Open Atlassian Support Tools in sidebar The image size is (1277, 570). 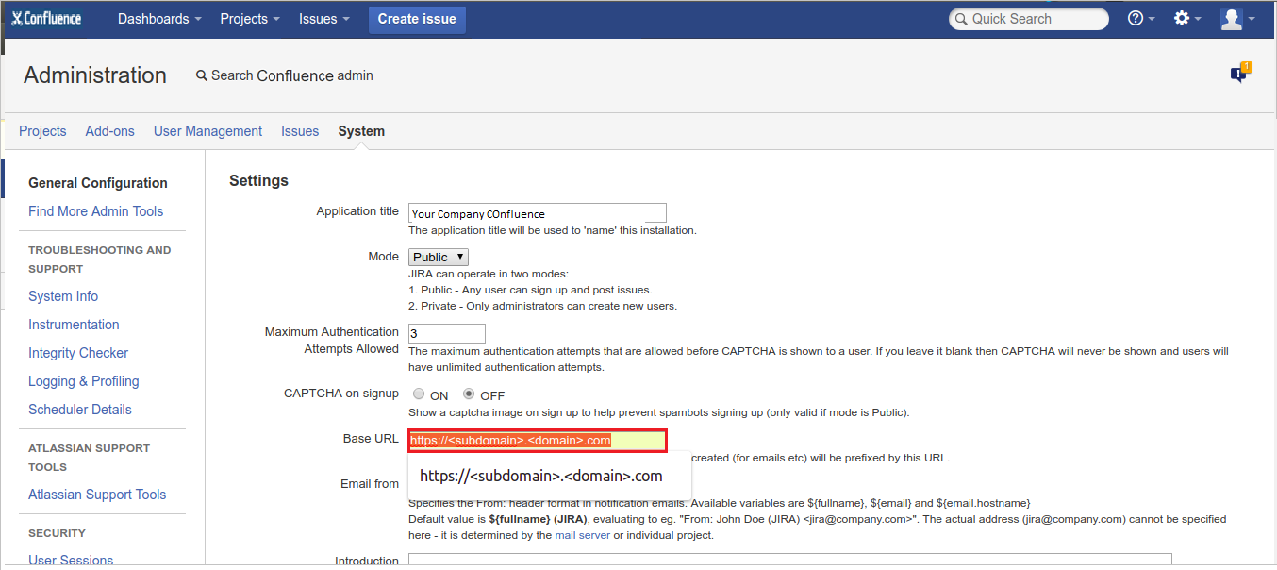97,494
